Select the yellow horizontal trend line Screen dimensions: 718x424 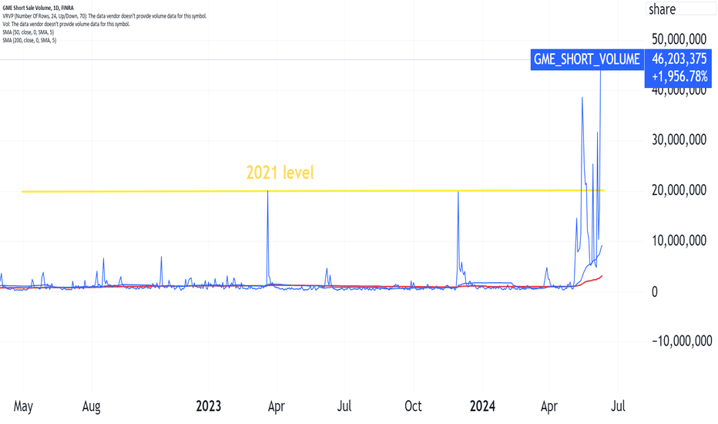point(313,190)
